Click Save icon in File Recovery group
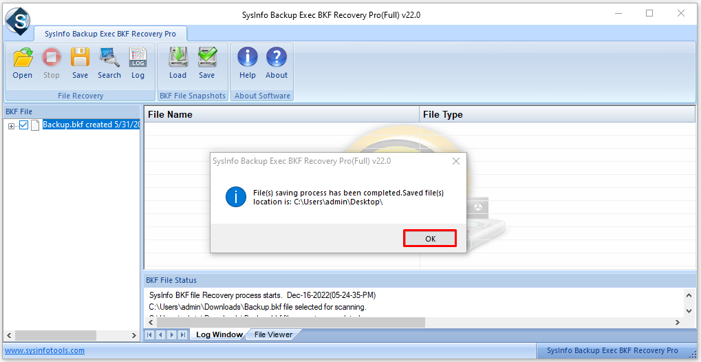This screenshot has height=362, width=701. click(x=80, y=63)
